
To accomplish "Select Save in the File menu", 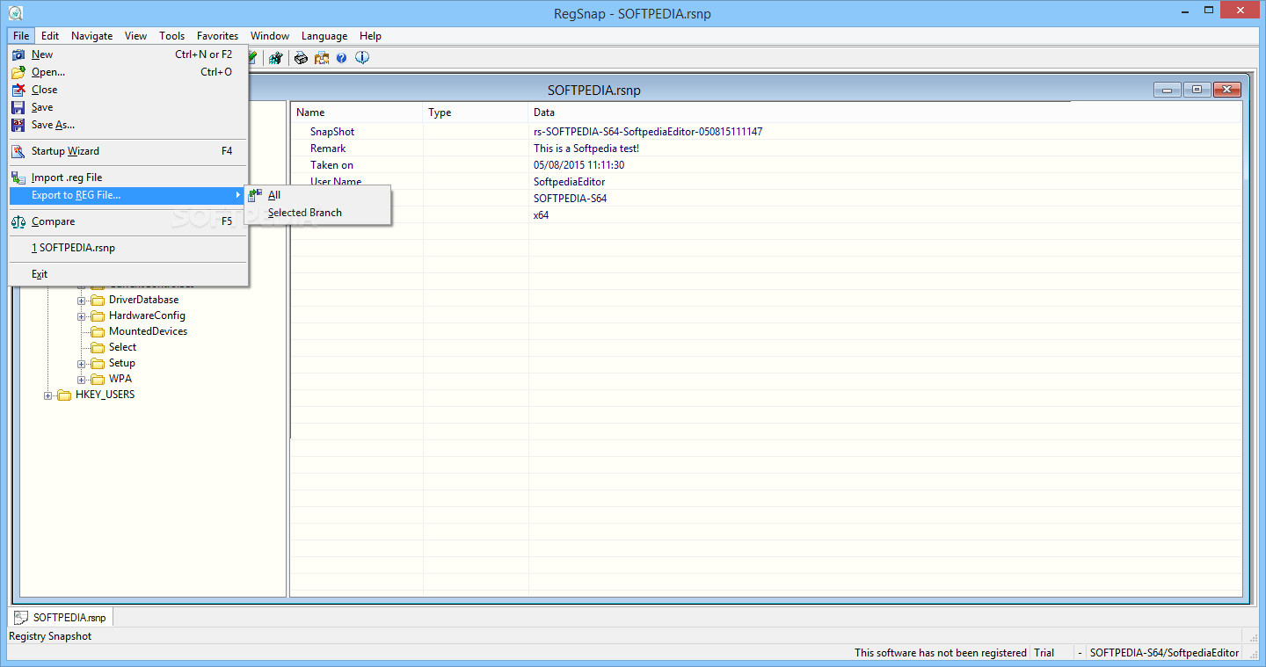I will coord(128,107).
